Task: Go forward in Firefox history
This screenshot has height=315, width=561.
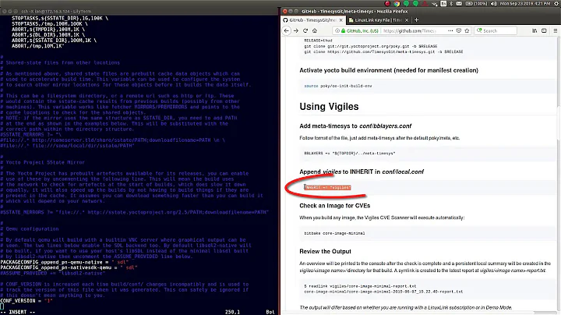Action: tap(296, 30)
